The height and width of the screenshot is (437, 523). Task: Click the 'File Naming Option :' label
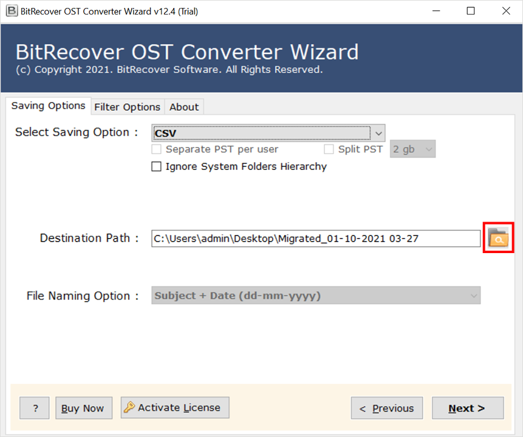(x=83, y=296)
